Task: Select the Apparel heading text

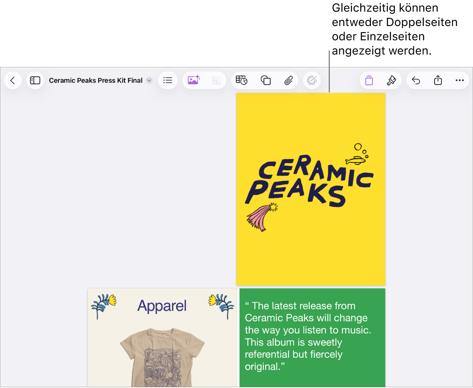Action: [162, 306]
